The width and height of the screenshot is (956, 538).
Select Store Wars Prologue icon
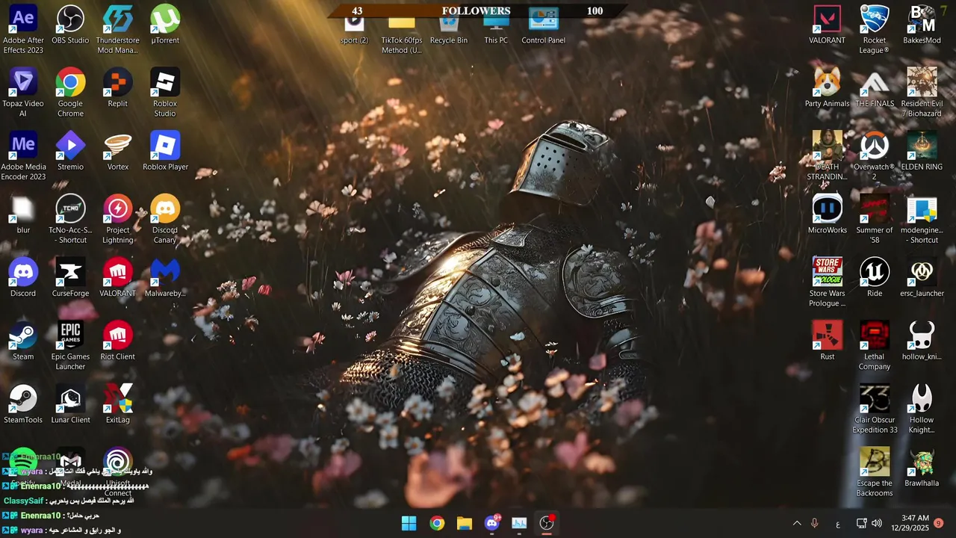coord(827,283)
